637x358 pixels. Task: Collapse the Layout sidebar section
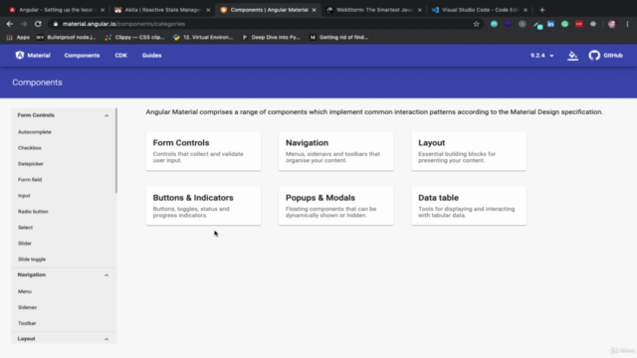(x=106, y=339)
